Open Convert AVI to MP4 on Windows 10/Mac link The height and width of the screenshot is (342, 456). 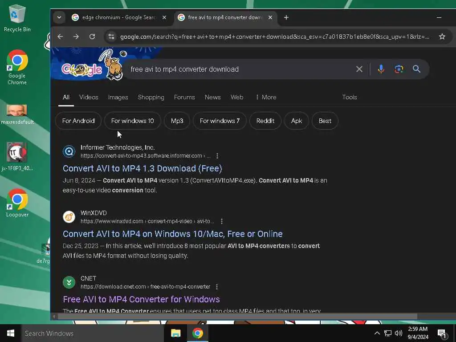click(x=172, y=234)
